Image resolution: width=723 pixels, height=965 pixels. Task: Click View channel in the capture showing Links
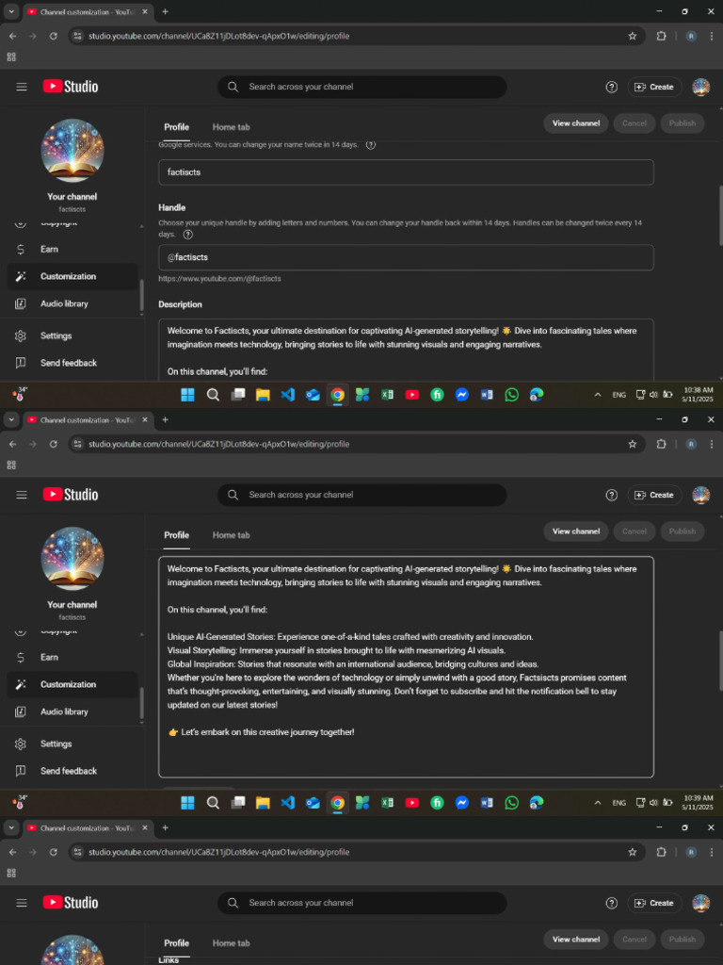[576, 940]
